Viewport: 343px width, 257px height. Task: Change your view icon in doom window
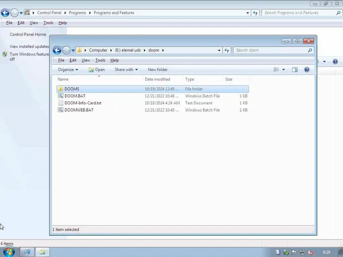(276, 70)
